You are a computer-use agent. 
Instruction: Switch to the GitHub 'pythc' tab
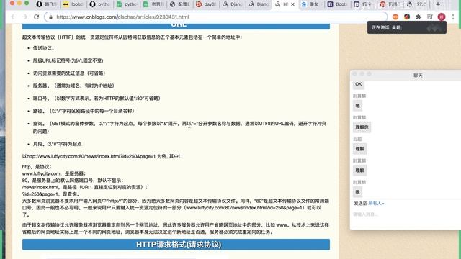pos(100,4)
